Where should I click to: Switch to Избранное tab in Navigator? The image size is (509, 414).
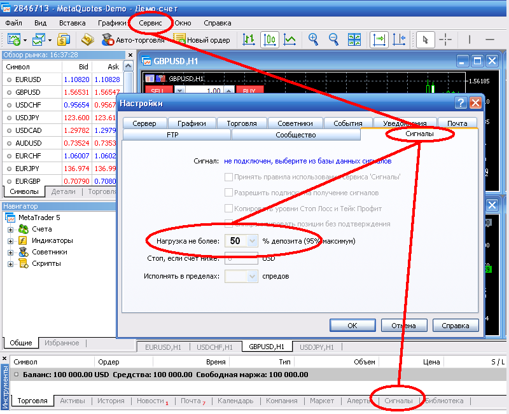tap(62, 343)
